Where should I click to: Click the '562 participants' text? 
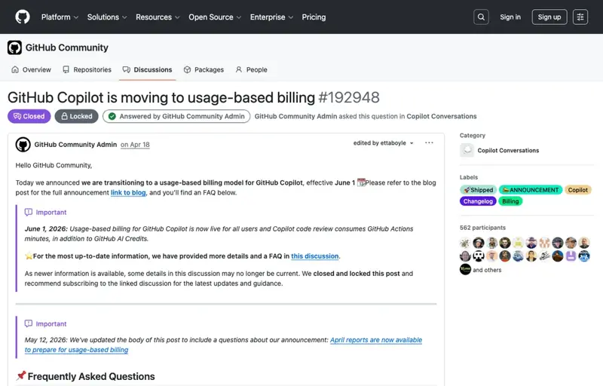click(x=482, y=228)
